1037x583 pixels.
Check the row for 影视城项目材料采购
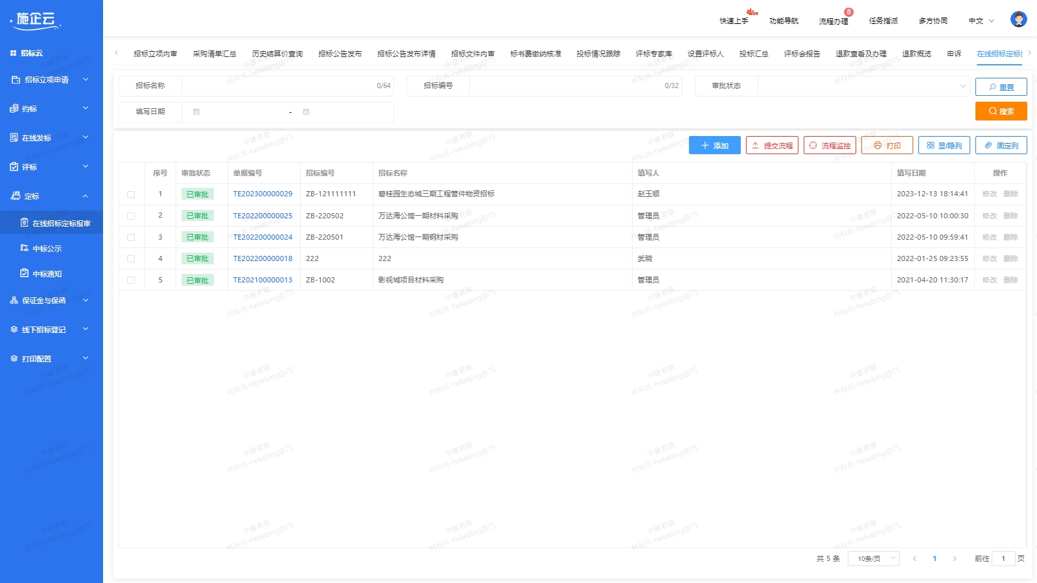point(132,280)
